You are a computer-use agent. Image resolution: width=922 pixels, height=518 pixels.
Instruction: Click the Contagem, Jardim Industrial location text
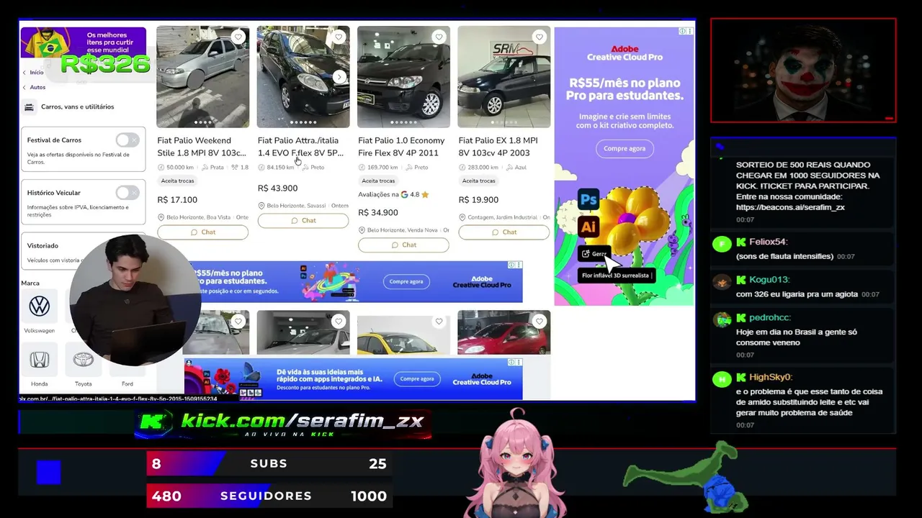click(x=503, y=217)
